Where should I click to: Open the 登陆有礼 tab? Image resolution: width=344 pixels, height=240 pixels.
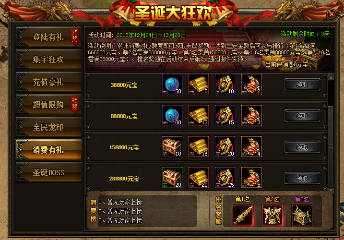[x=48, y=37]
